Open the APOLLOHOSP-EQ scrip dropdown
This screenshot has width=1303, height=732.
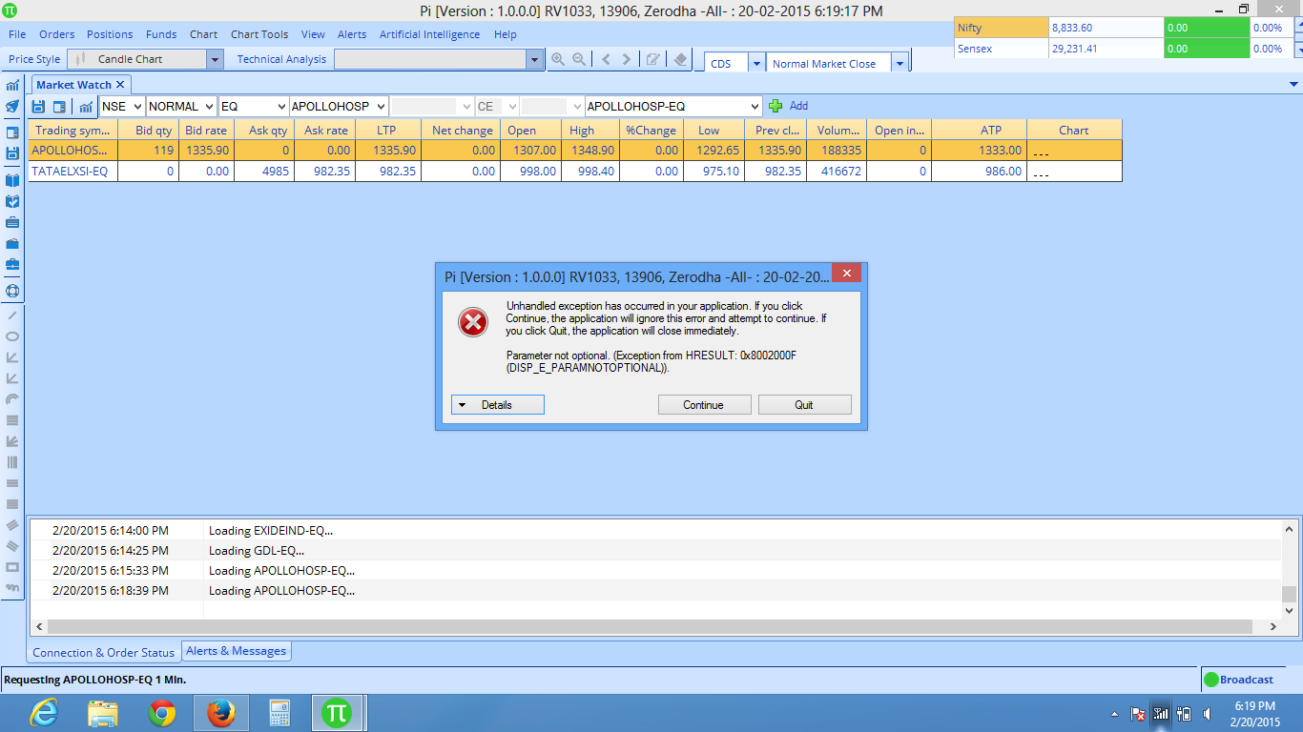coord(673,107)
